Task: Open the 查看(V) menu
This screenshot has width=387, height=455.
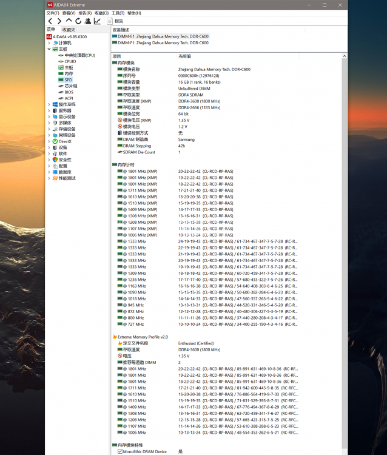Action: [x=69, y=13]
